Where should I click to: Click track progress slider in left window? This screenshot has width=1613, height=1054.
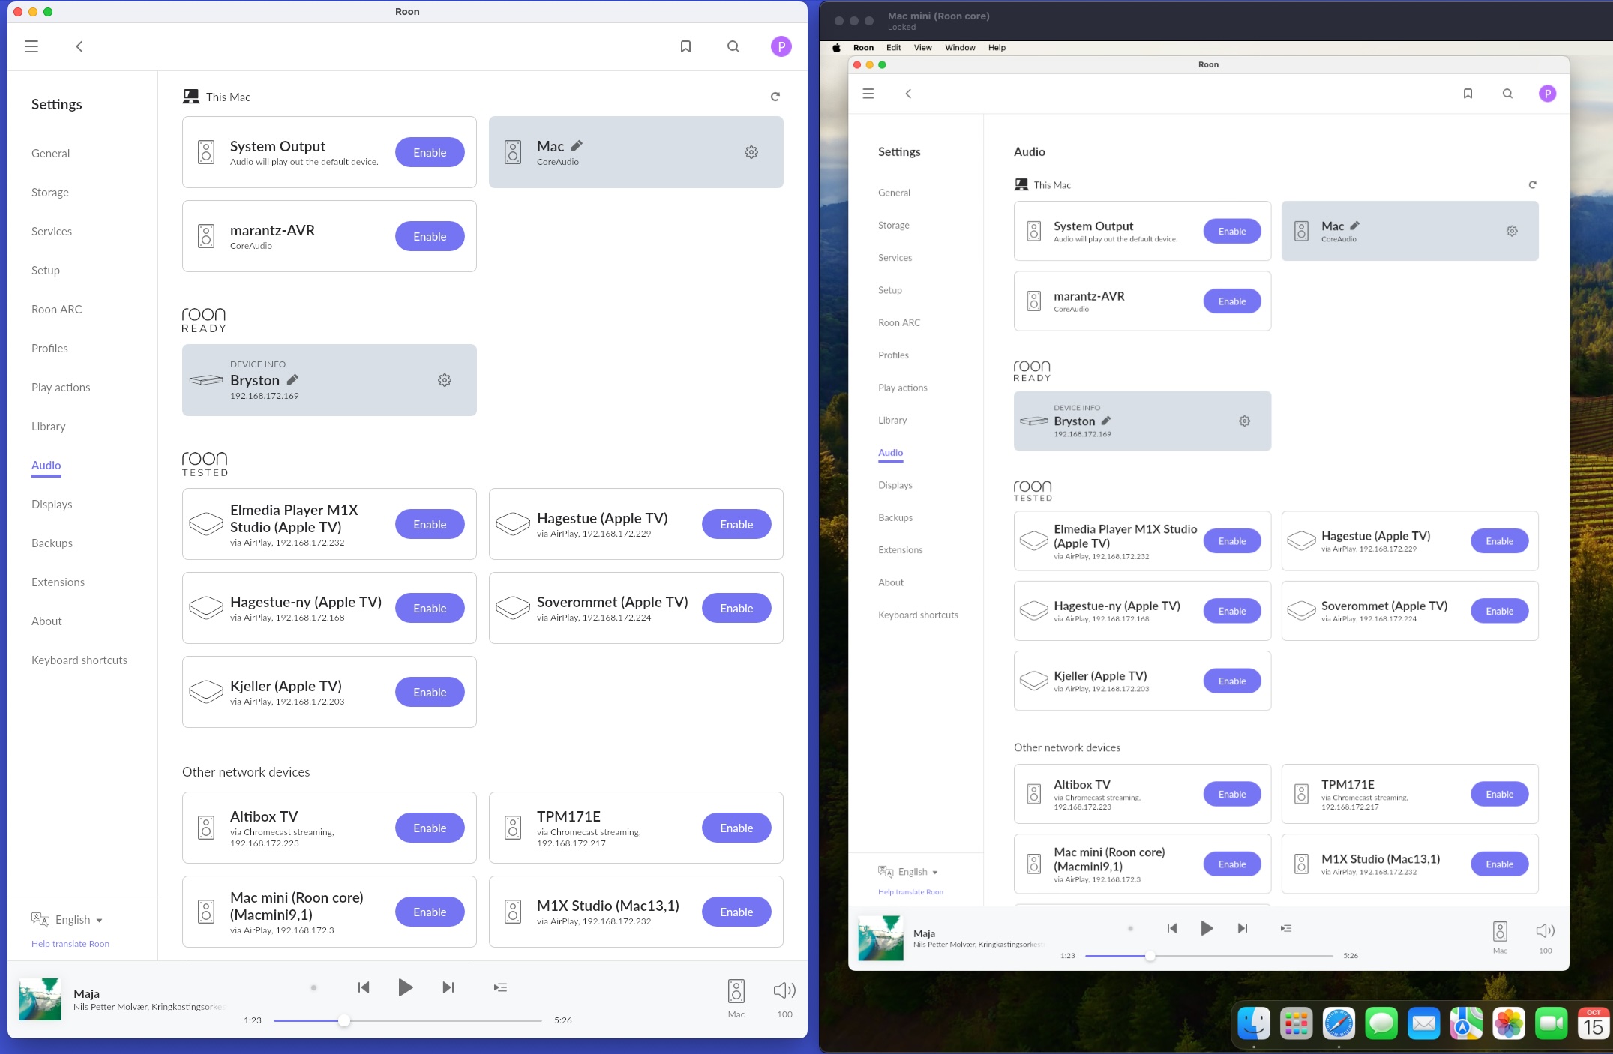(407, 1020)
